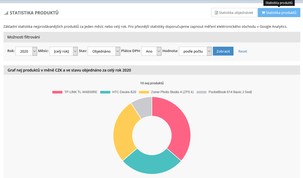Toggle the TP-LINK TL-WA850RE legend color box

click(x=57, y=92)
